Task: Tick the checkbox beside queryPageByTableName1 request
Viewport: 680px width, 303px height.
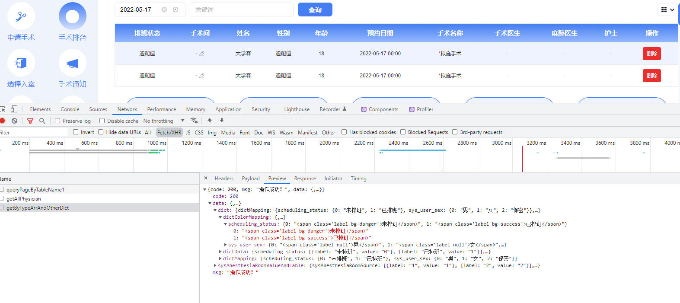Action: coord(2,189)
